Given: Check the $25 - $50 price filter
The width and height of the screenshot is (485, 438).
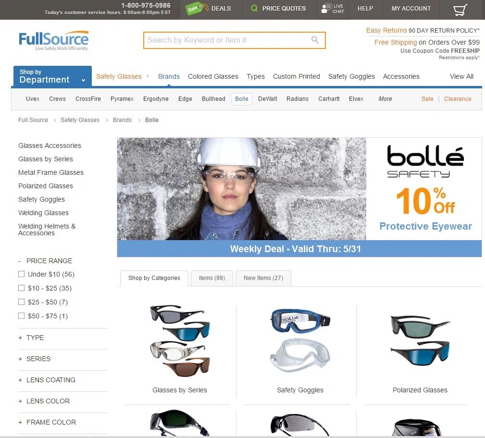Looking at the screenshot, I should coord(21,302).
